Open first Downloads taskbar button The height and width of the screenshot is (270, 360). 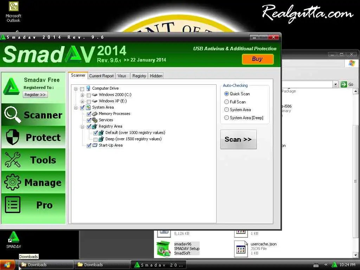coord(46,265)
